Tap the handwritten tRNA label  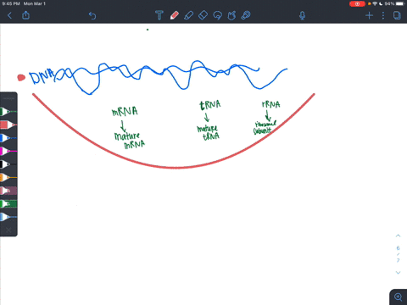(x=210, y=105)
